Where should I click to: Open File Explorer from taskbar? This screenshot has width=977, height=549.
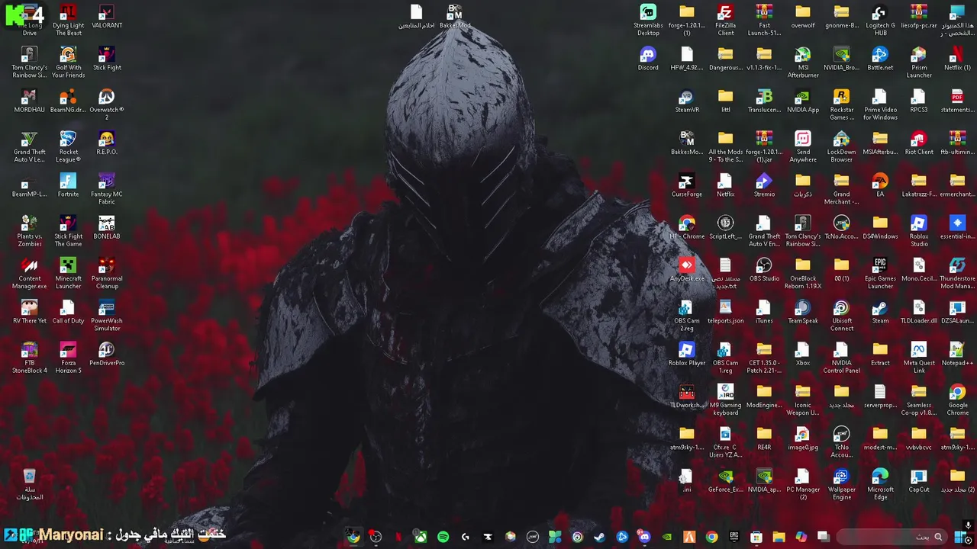click(x=779, y=537)
